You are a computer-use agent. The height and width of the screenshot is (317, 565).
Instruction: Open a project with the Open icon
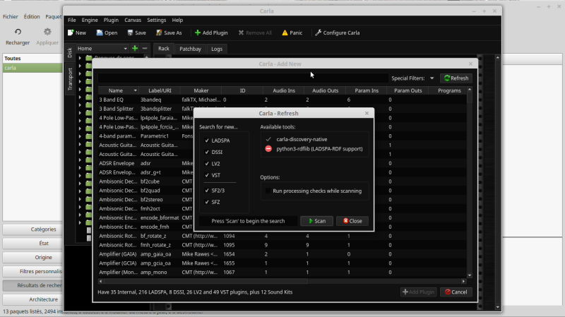100,32
